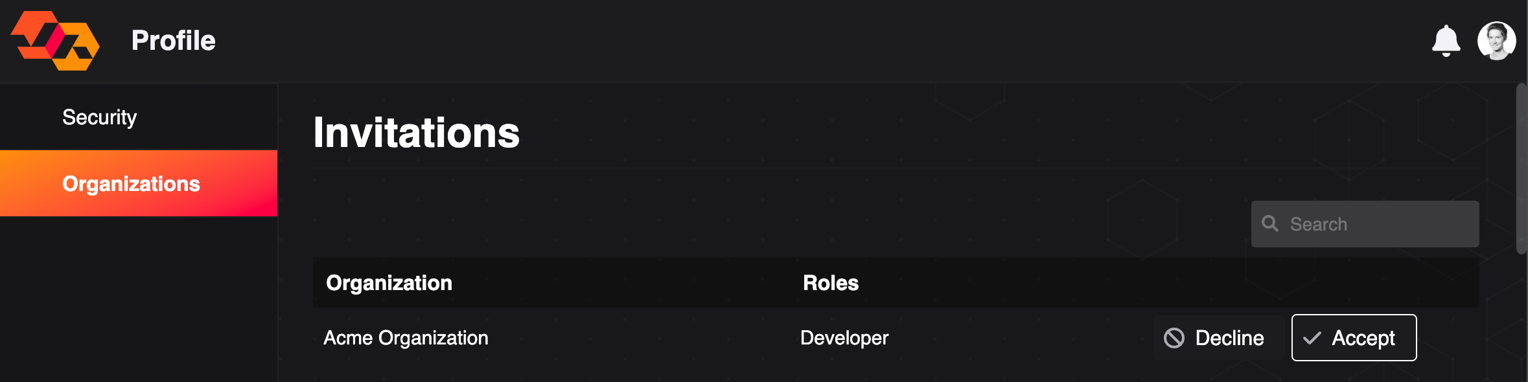Viewport: 1528px width, 382px height.
Task: Click the Profile page title
Action: coord(173,41)
